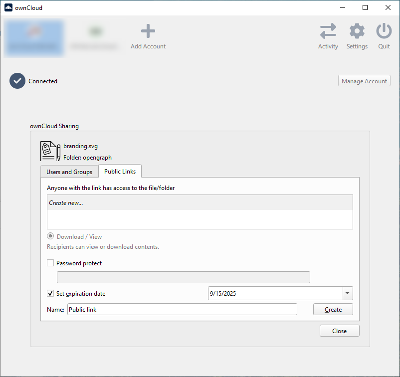Viewport: 400px width, 377px height.
Task: Click the Manage Account button
Action: 364,81
